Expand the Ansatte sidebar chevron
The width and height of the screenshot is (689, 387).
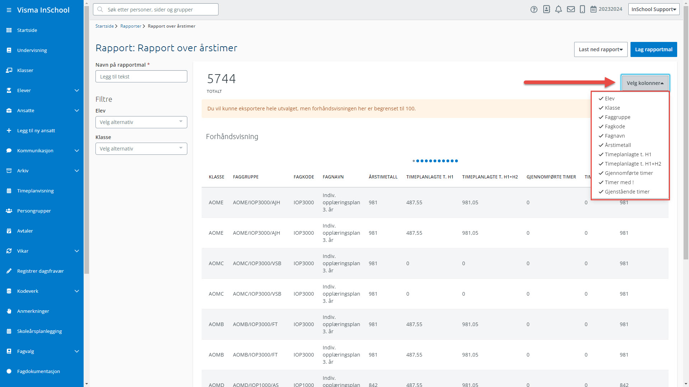coord(76,110)
